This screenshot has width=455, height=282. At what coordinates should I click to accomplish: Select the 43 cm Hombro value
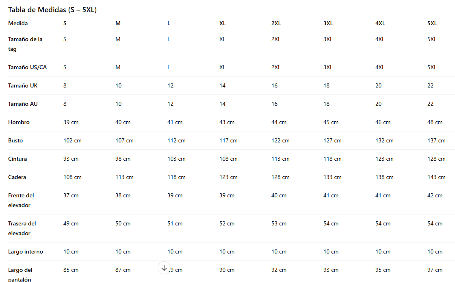pos(227,122)
